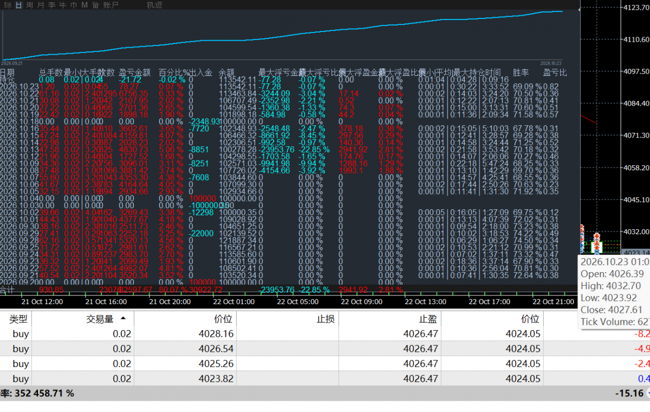Click the 74.50 % win rate value

point(527,240)
